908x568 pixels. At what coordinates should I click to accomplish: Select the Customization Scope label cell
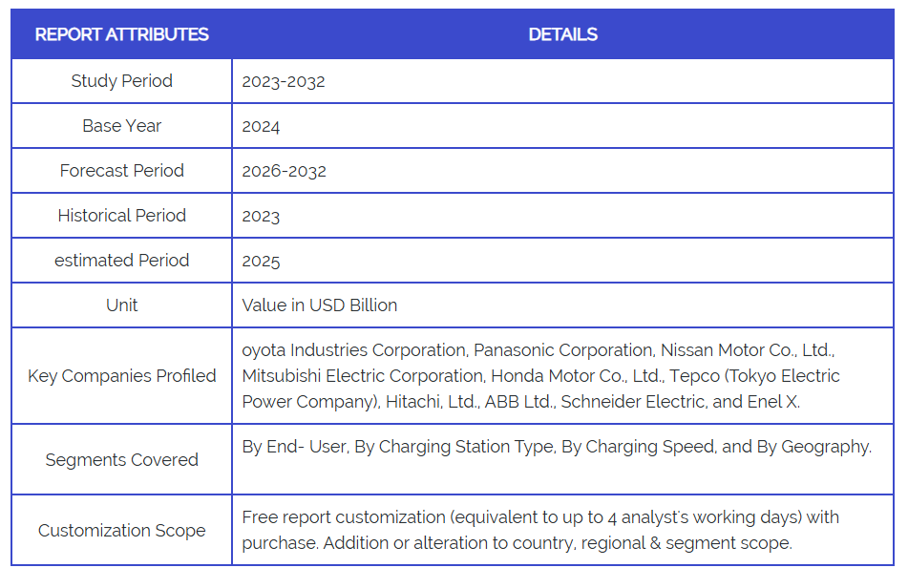coord(121,531)
